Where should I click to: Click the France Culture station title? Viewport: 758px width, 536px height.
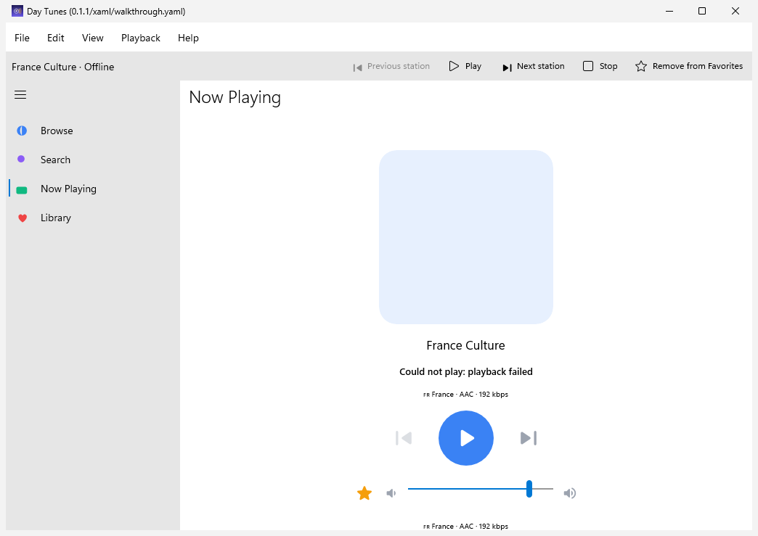pos(465,345)
